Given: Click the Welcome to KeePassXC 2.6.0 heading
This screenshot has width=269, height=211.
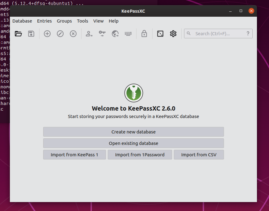Looking at the screenshot, I should 133,108.
